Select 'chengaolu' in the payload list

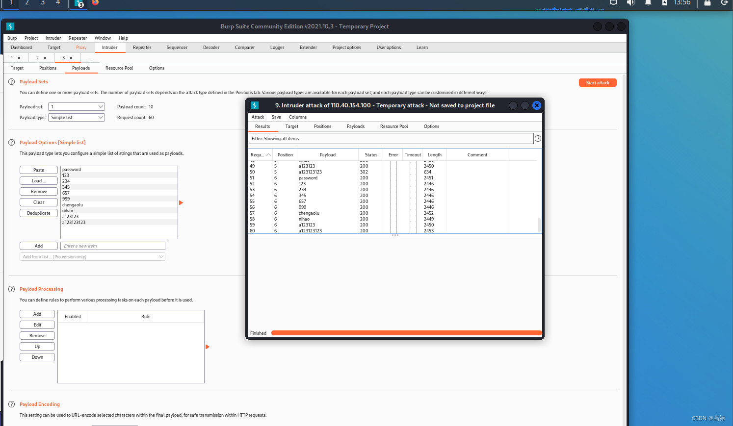[x=119, y=205]
